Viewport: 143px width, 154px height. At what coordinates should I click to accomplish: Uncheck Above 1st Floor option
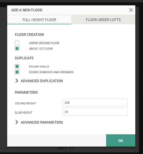tap(17, 49)
